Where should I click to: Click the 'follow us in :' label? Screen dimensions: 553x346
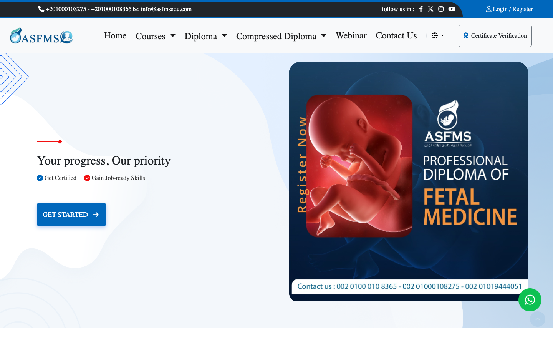pyautogui.click(x=398, y=9)
